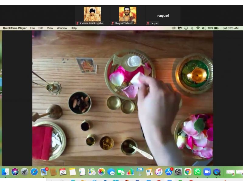The height and width of the screenshot is (181, 243).
Task: Select Raquel Velasco participant thumbnail
Action: pyautogui.click(x=128, y=15)
